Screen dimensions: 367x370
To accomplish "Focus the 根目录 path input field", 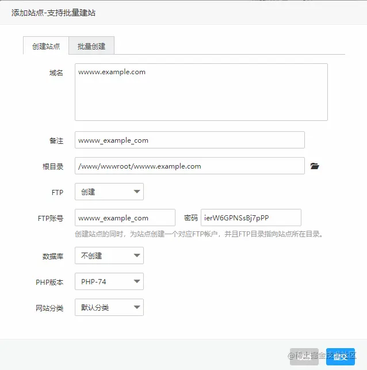I will [190, 166].
